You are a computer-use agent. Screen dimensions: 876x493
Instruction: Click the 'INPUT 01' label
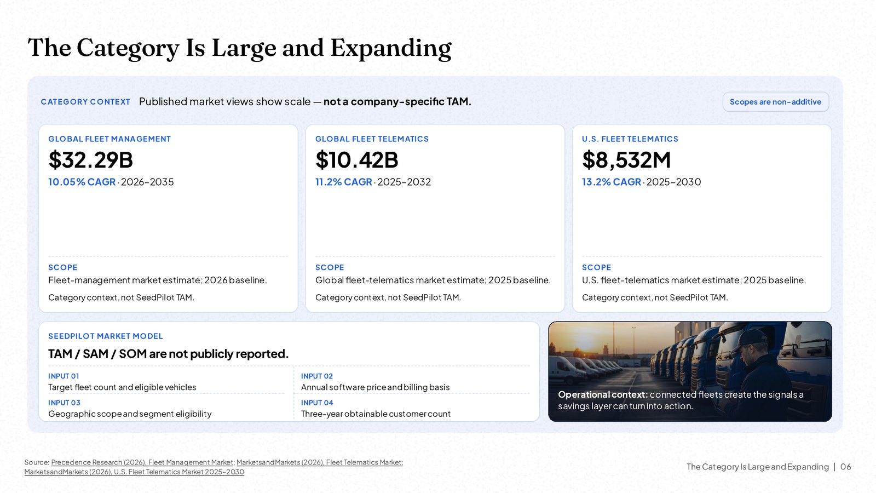pos(64,376)
